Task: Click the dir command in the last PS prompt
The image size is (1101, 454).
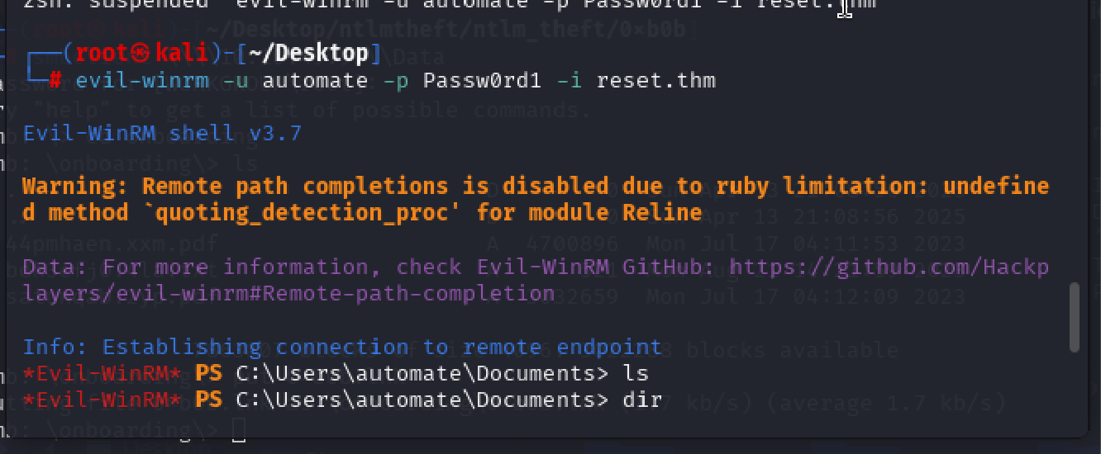Action: click(x=642, y=400)
